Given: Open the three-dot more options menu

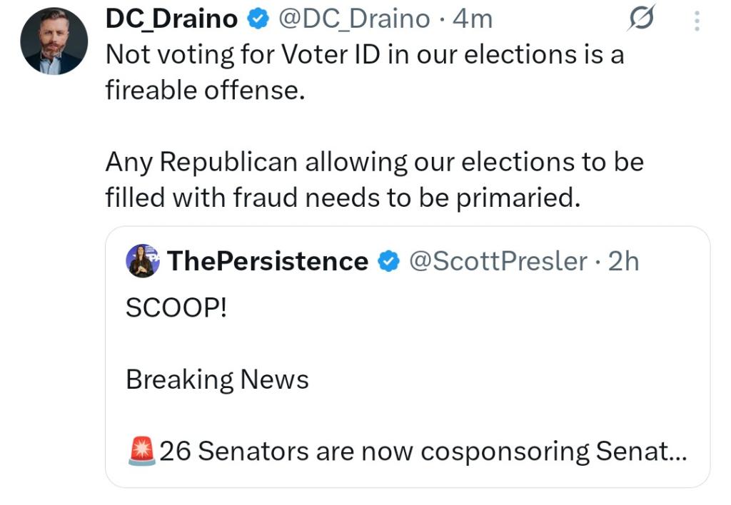Looking at the screenshot, I should 697,21.
